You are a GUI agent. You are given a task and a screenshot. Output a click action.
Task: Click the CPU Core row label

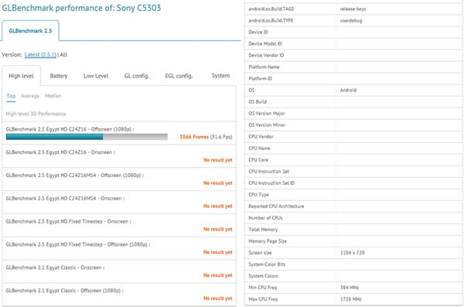(x=258, y=159)
